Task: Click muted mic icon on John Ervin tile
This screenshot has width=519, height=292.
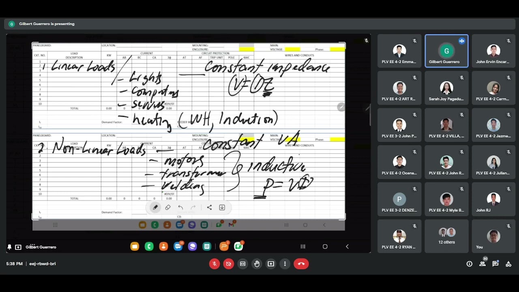Action: point(508,41)
